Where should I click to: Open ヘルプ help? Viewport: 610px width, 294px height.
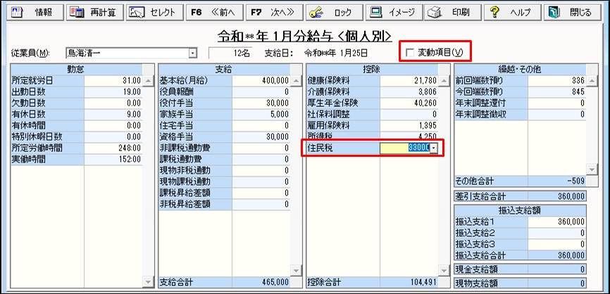512,13
